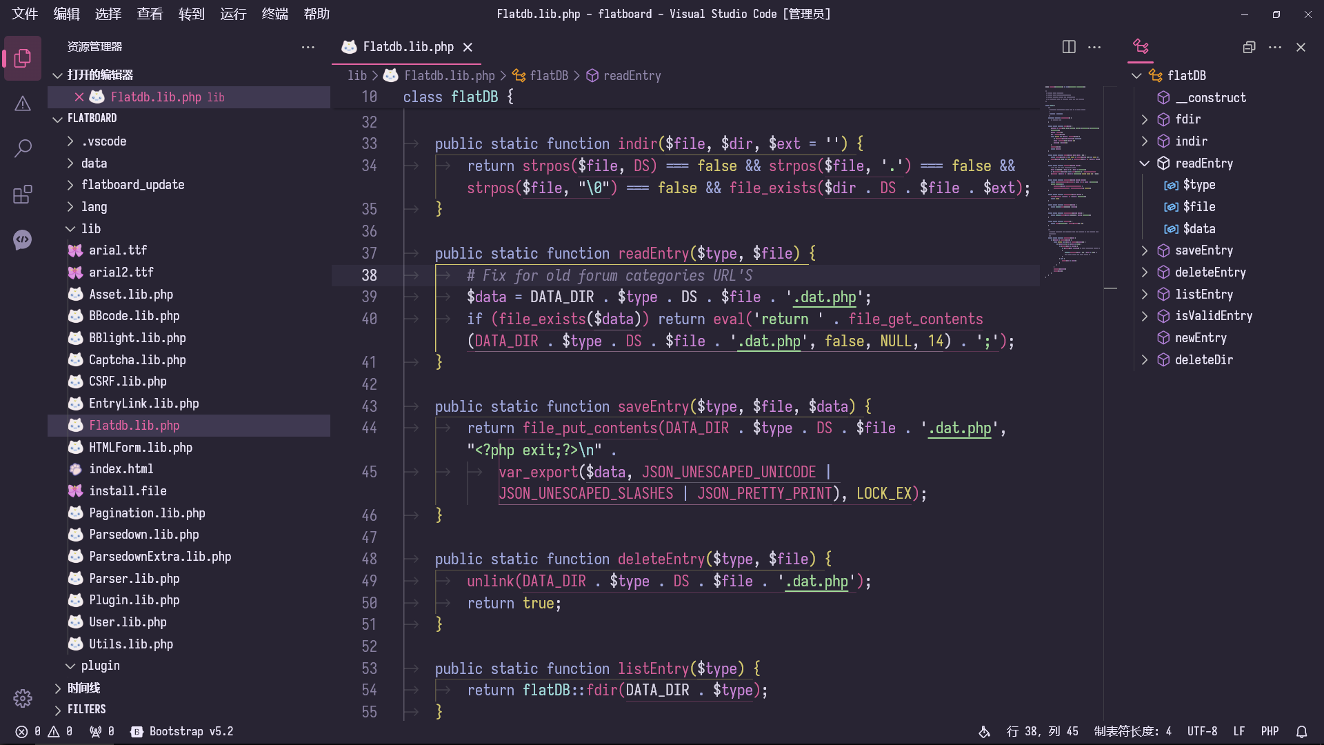Expand the saveEntry symbol in the outline
The image size is (1324, 745).
[x=1145, y=250]
